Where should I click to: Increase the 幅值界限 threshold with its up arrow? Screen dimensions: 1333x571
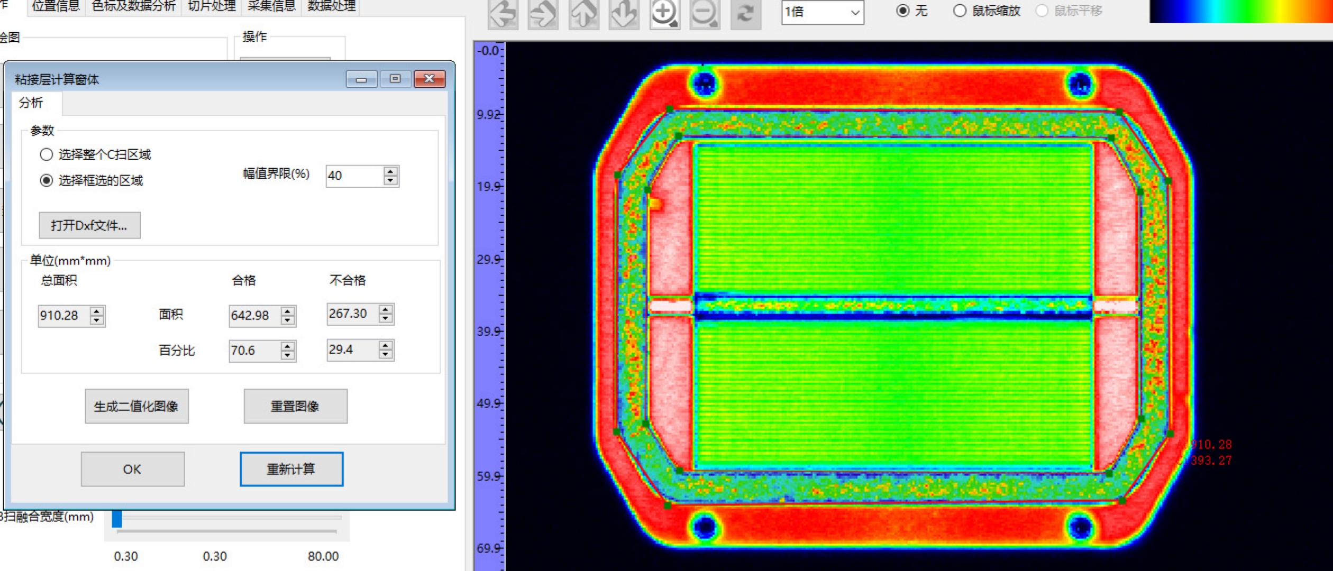390,171
